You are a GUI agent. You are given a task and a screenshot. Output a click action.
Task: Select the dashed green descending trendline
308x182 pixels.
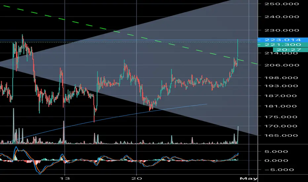pos(130,35)
